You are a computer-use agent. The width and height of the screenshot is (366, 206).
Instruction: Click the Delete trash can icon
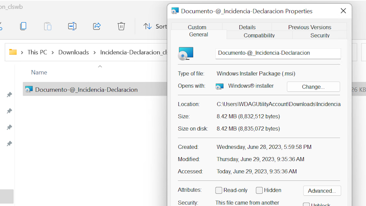(x=121, y=26)
